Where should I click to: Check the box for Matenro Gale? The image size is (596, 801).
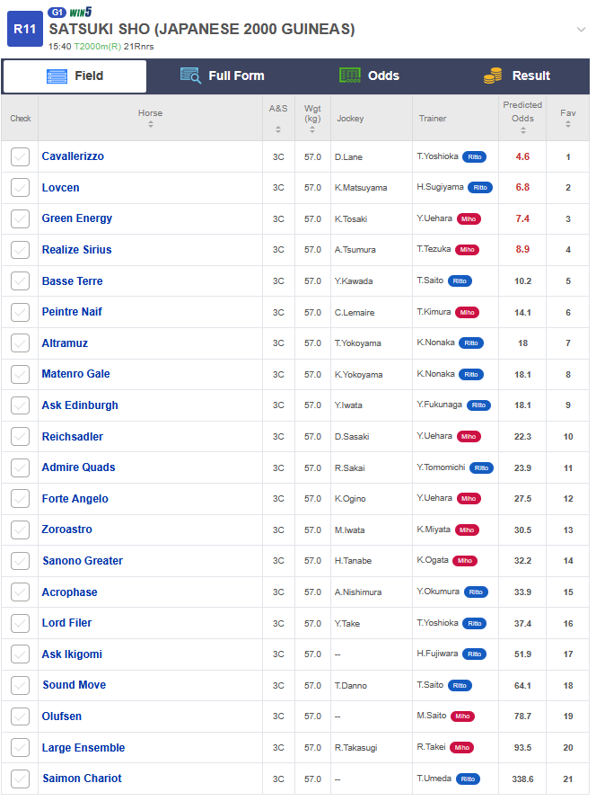(x=20, y=375)
